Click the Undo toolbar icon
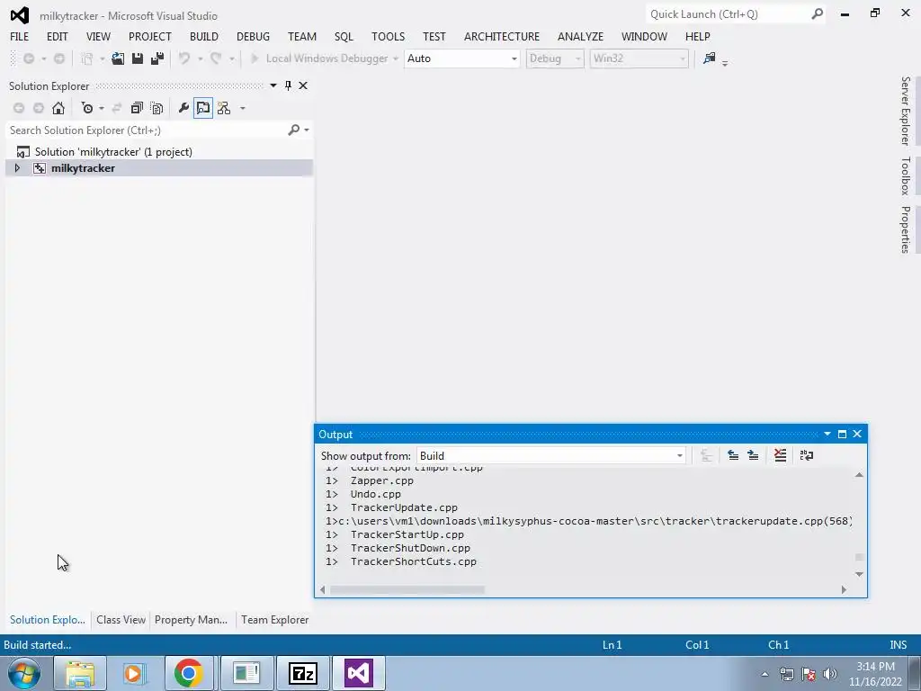Screen dimensions: 921x691 click(x=184, y=58)
